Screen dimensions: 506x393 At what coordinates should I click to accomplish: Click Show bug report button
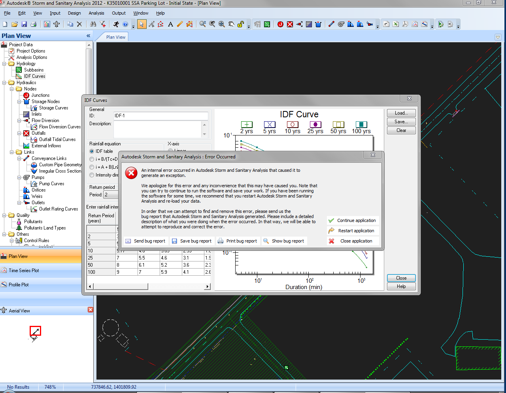(284, 241)
